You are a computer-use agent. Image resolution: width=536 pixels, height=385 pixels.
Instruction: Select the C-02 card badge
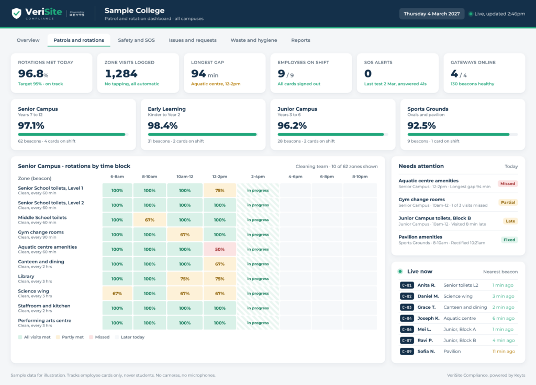pos(407,296)
